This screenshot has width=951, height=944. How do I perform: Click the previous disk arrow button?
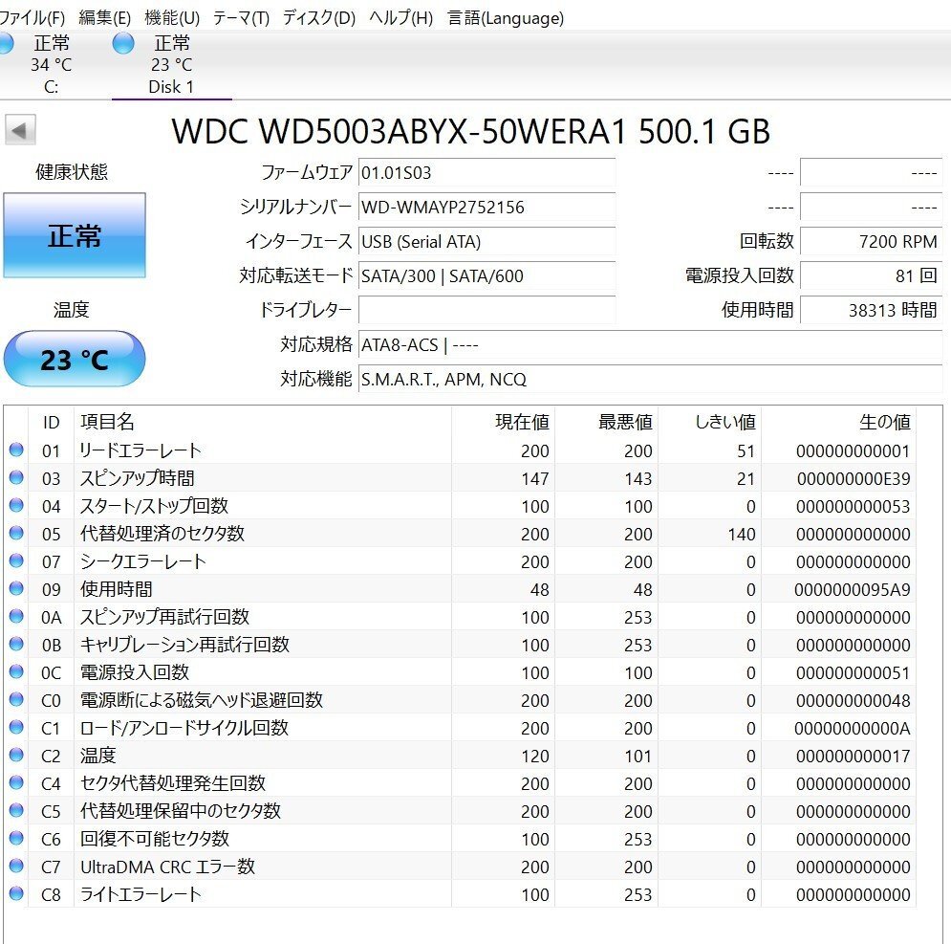point(20,130)
